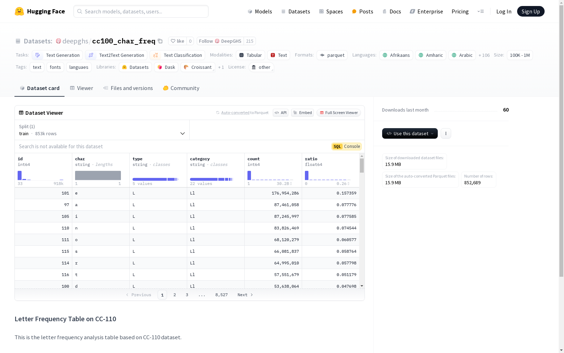Image resolution: width=564 pixels, height=353 pixels.
Task: Go to page 3 of the table
Action: click(187, 295)
